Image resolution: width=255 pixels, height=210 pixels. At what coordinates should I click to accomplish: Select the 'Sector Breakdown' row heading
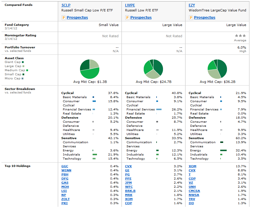pyautogui.click(x=20, y=89)
